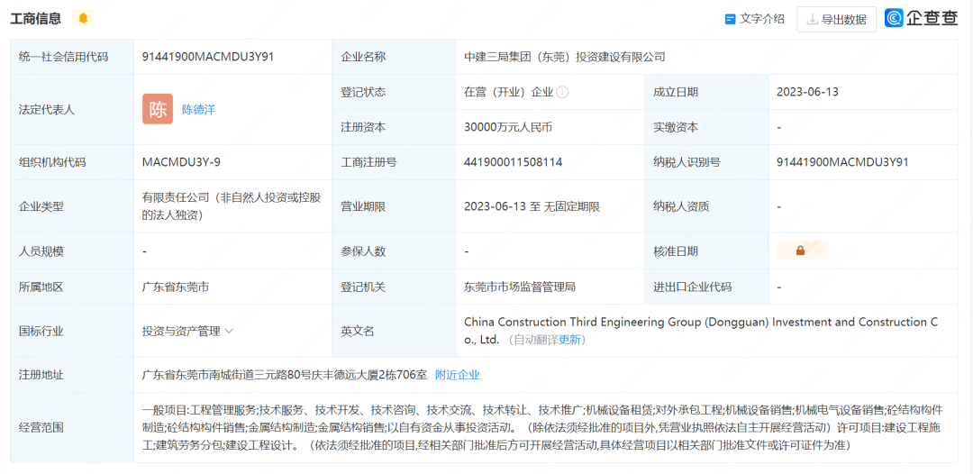The image size is (973, 474).
Task: Click registration number 441900011508114
Action: [x=514, y=162]
